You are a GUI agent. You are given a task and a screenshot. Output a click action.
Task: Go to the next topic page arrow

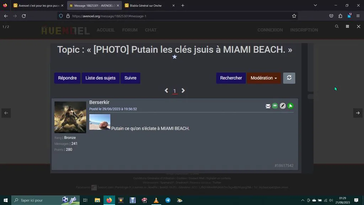[183, 91]
